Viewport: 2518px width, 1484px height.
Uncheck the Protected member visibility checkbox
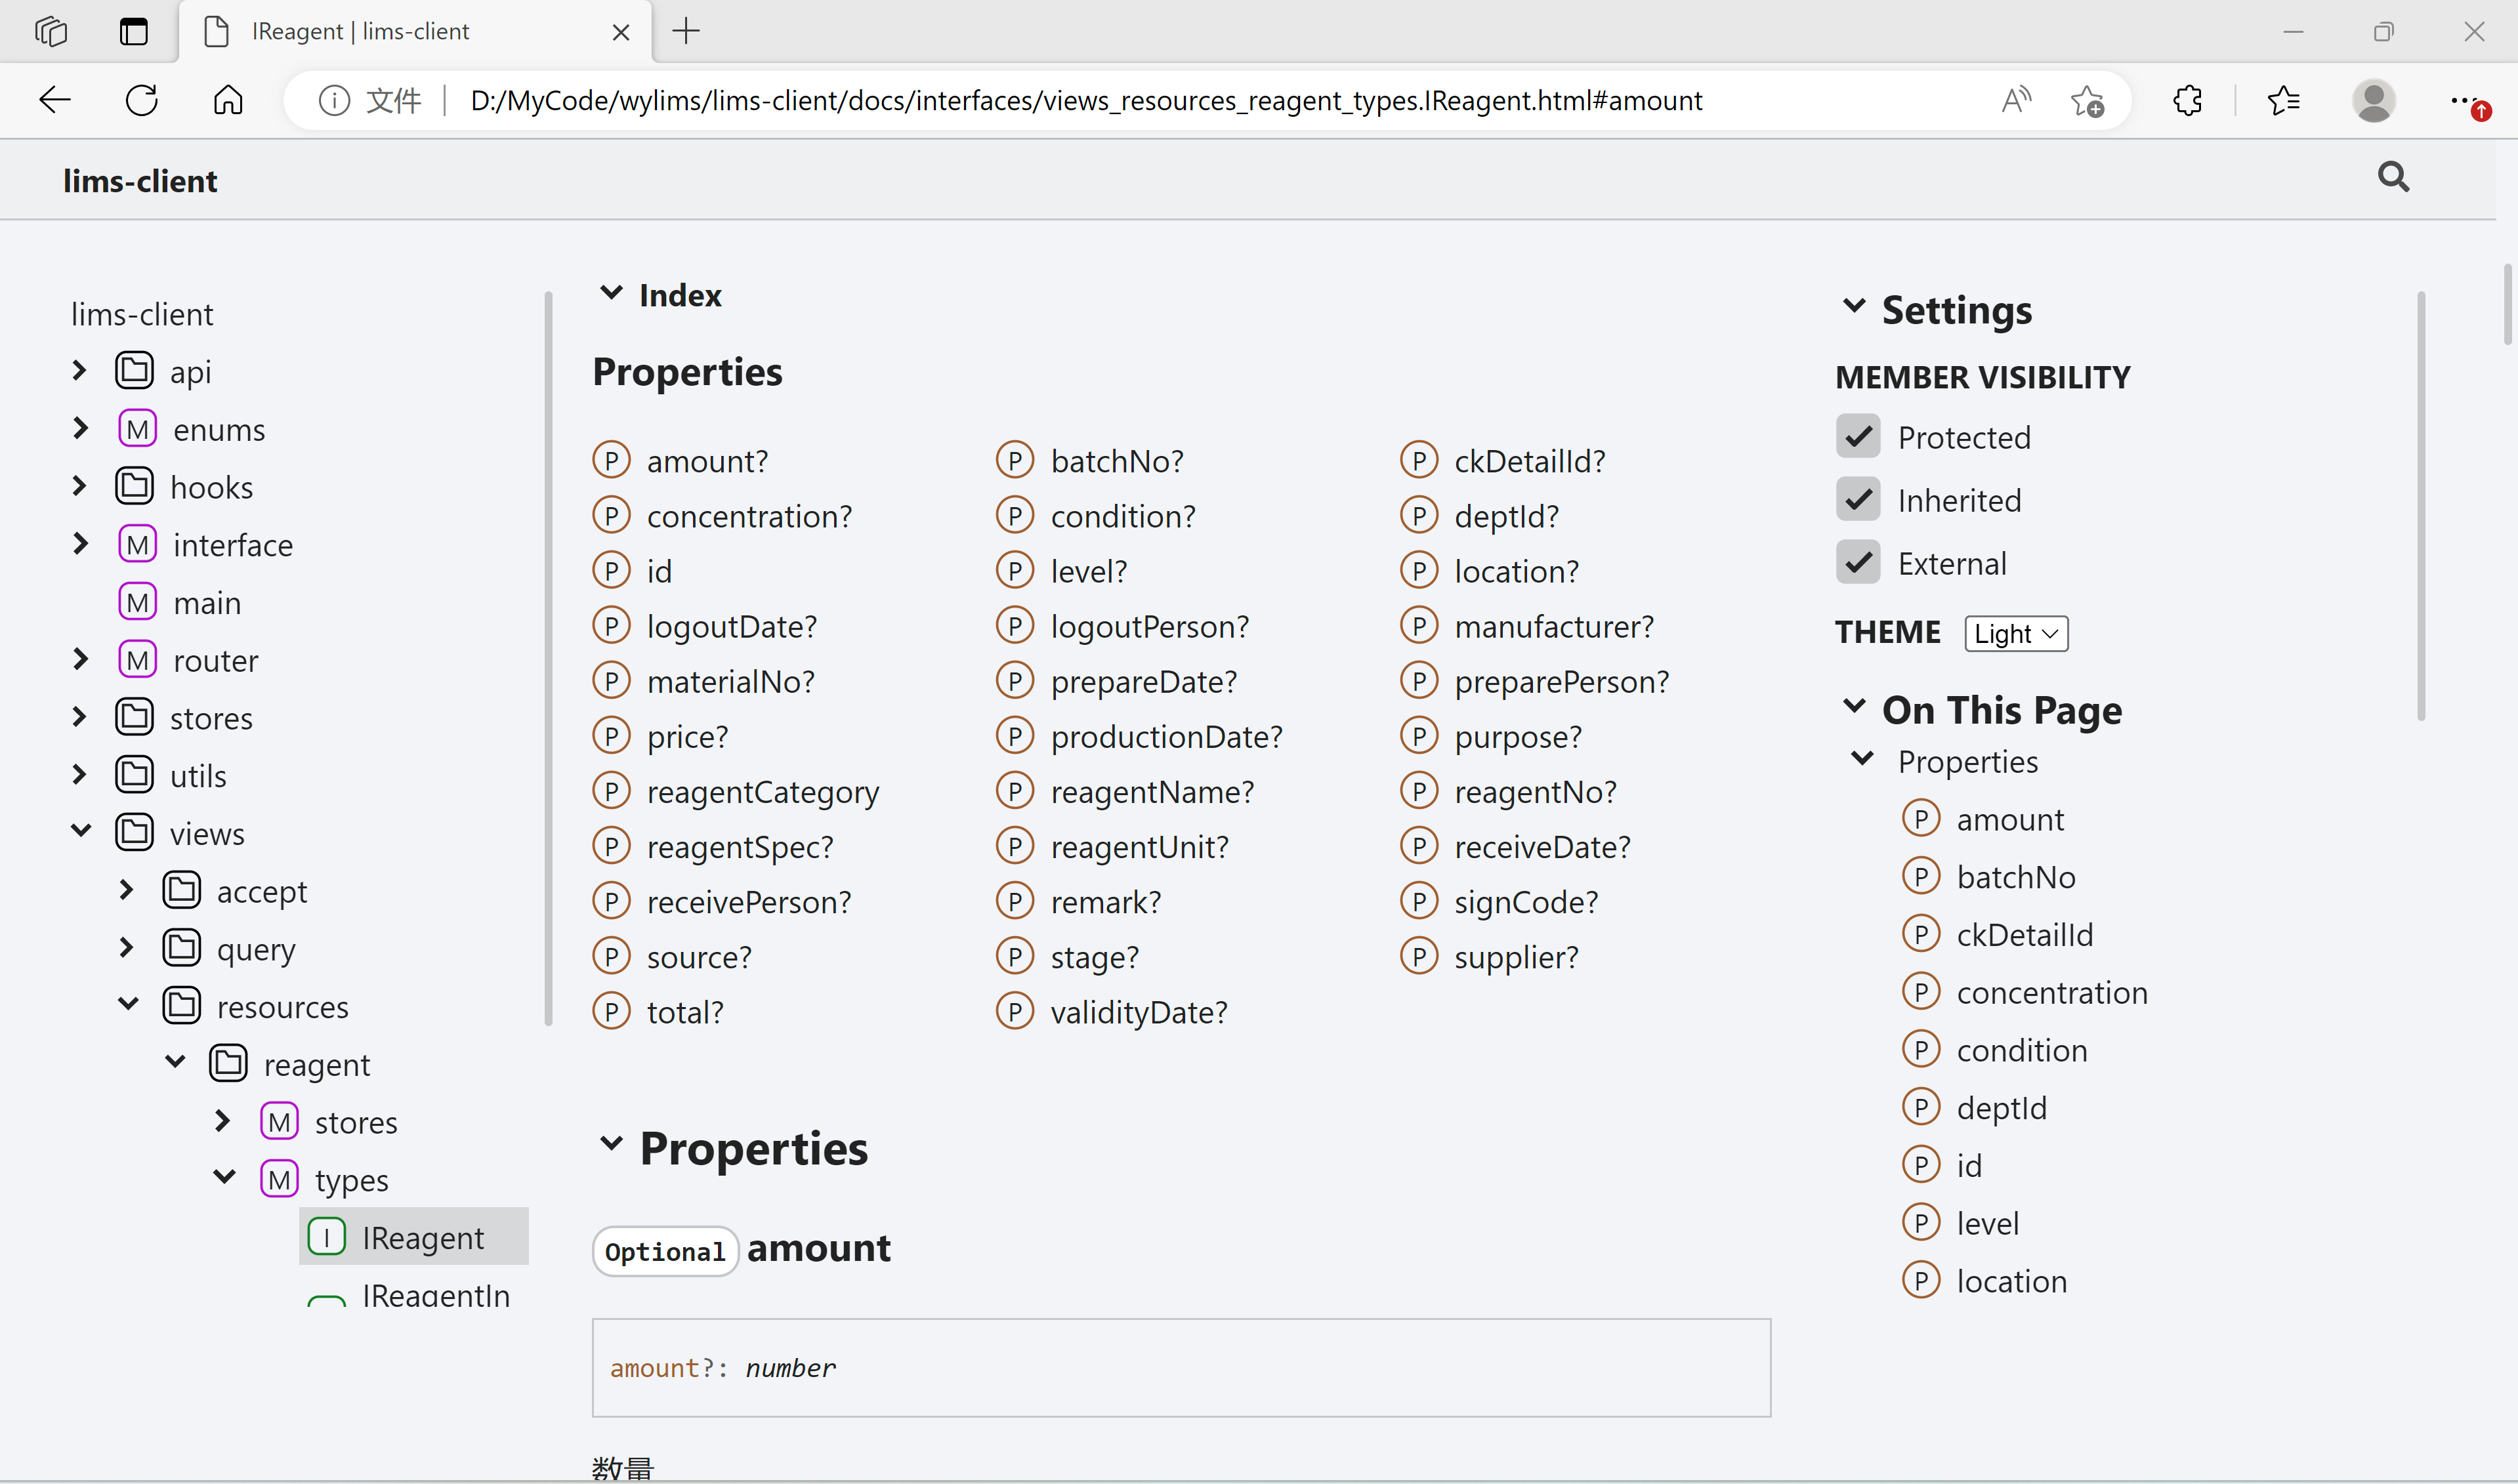tap(1857, 436)
